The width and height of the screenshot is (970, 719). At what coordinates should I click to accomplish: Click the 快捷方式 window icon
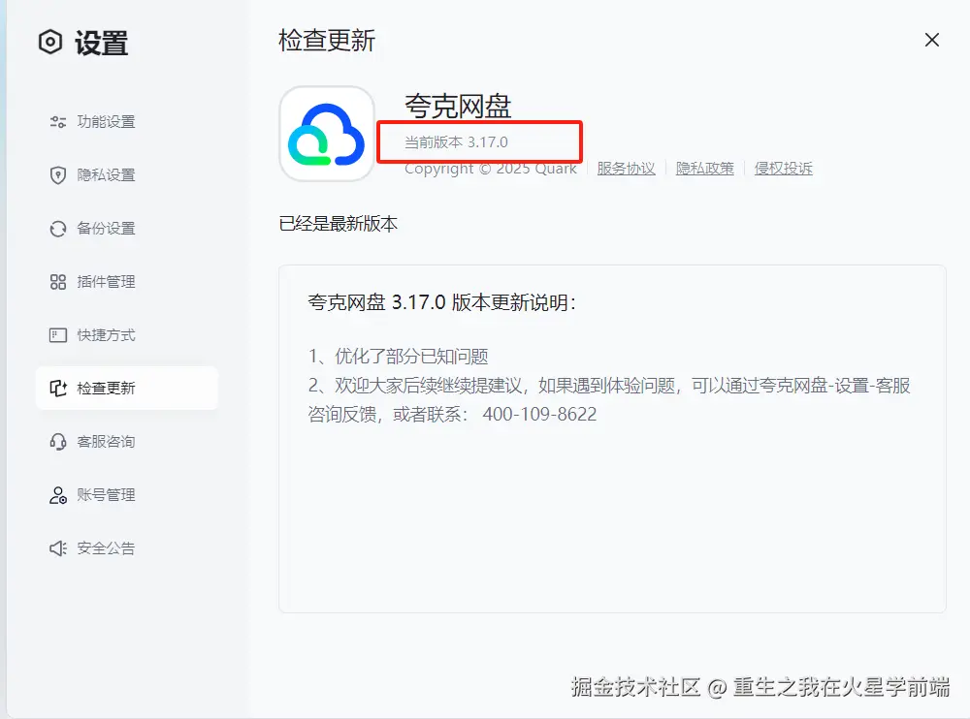pos(57,335)
